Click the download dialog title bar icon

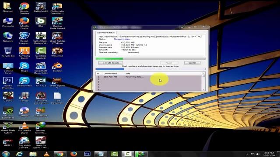[x=95, y=27]
